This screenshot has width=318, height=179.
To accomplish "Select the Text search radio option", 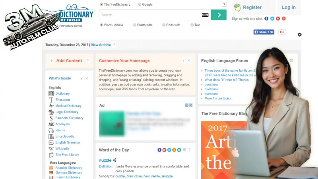I will 192,25.
